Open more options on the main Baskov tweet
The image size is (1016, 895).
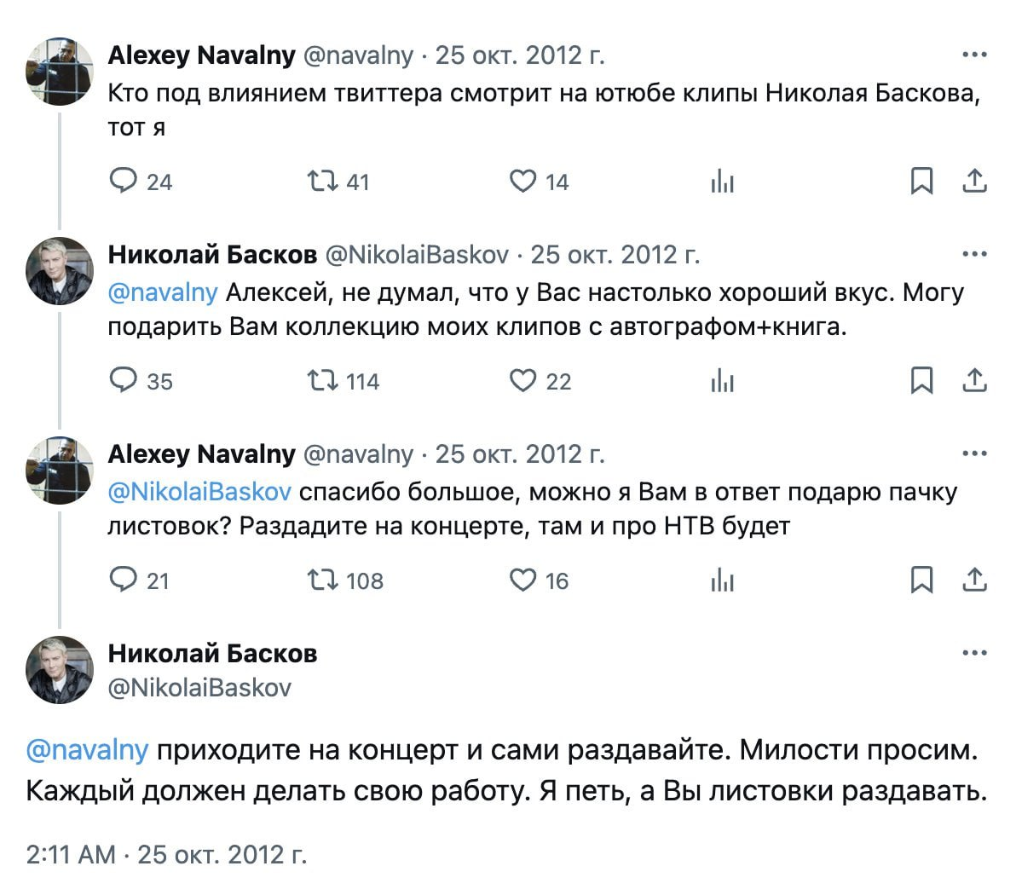pyautogui.click(x=974, y=654)
